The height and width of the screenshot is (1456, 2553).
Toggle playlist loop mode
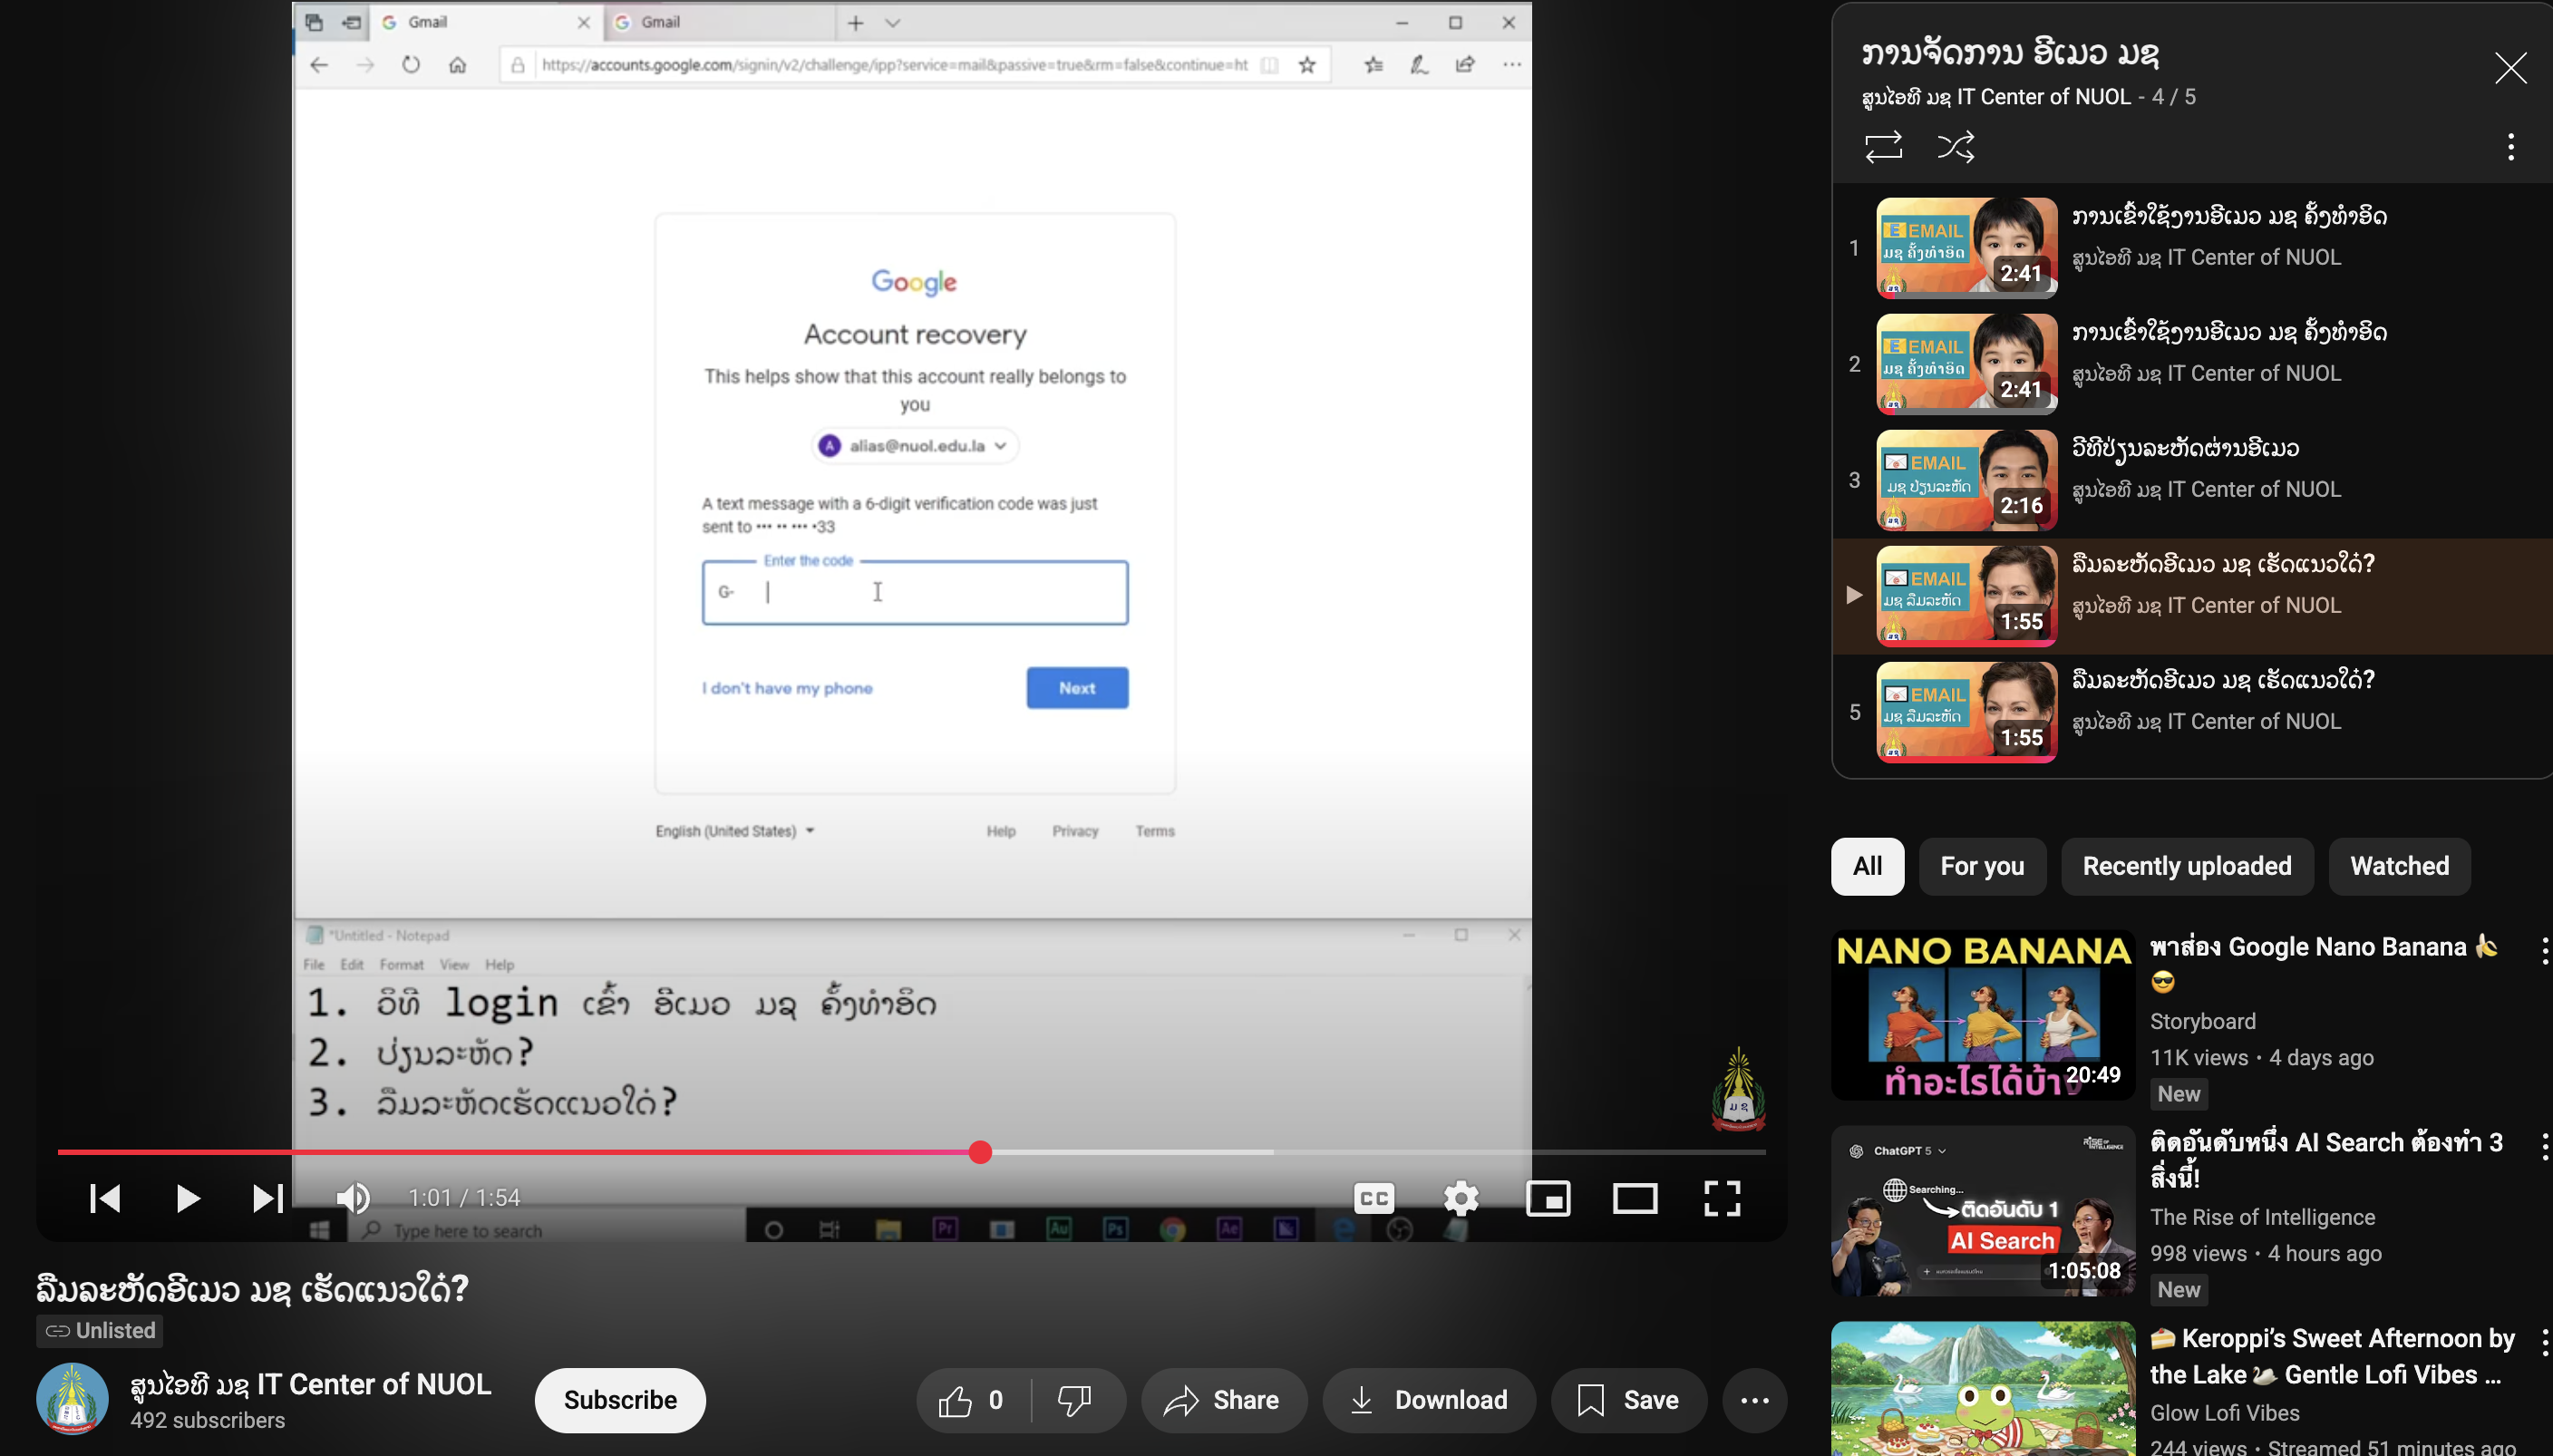click(x=1883, y=147)
